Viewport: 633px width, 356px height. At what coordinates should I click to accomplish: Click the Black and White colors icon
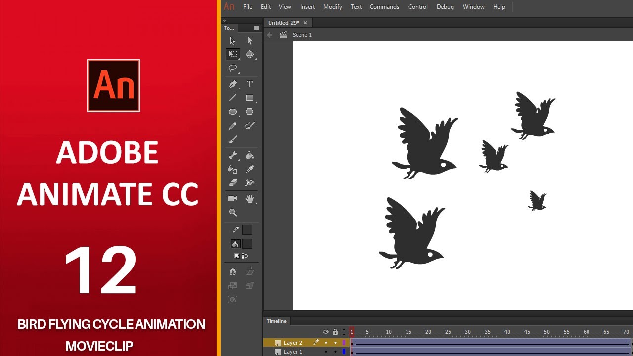click(237, 256)
